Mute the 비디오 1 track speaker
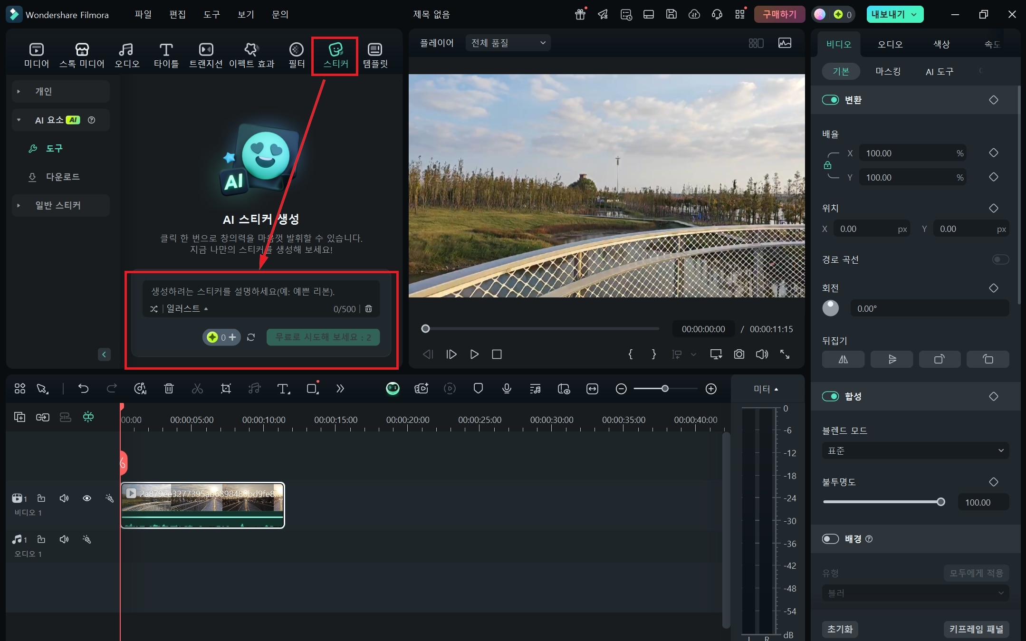The width and height of the screenshot is (1026, 641). (64, 498)
